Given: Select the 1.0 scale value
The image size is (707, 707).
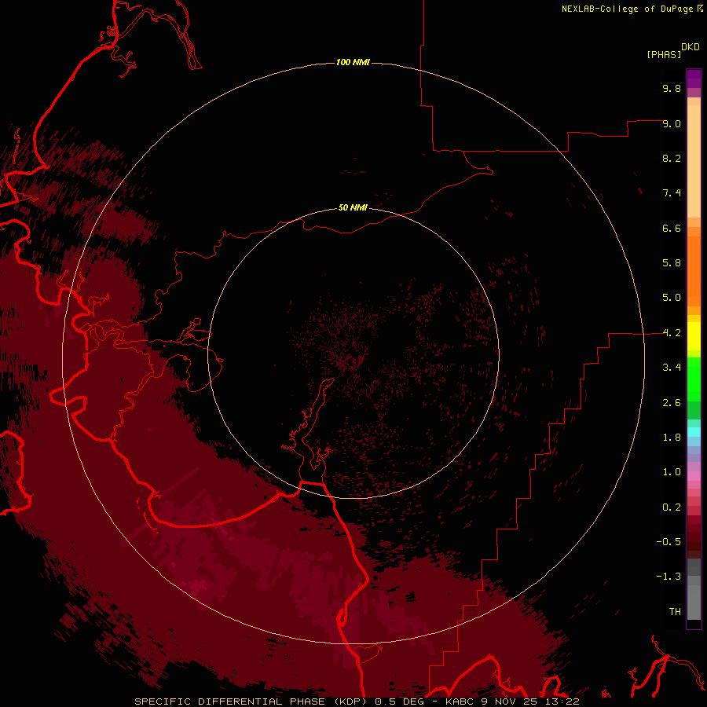Looking at the screenshot, I should tap(672, 472).
